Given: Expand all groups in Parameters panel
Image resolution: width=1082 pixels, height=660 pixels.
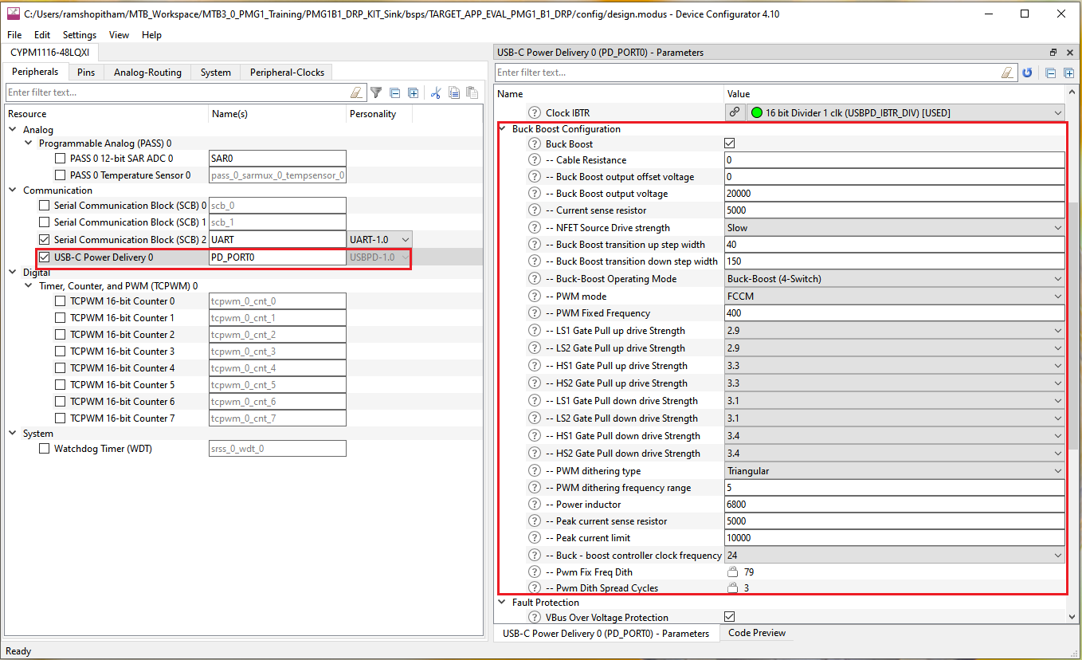Looking at the screenshot, I should (x=1068, y=73).
